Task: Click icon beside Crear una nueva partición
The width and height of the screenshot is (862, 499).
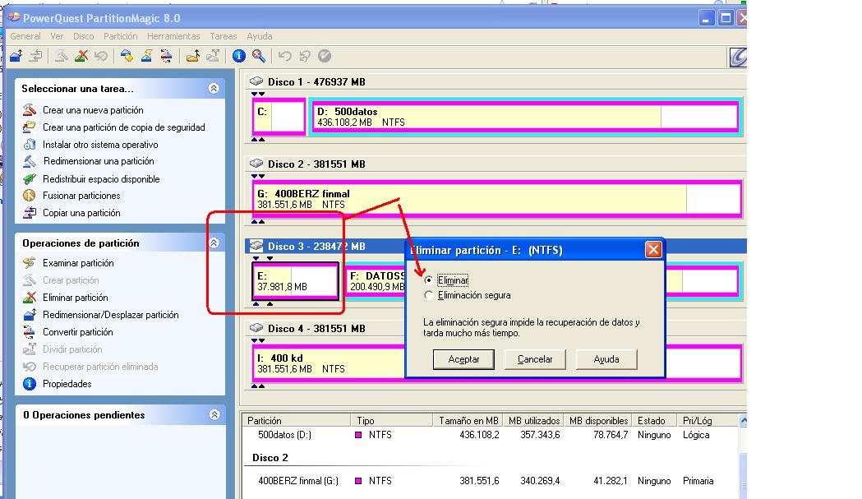Action: [30, 109]
